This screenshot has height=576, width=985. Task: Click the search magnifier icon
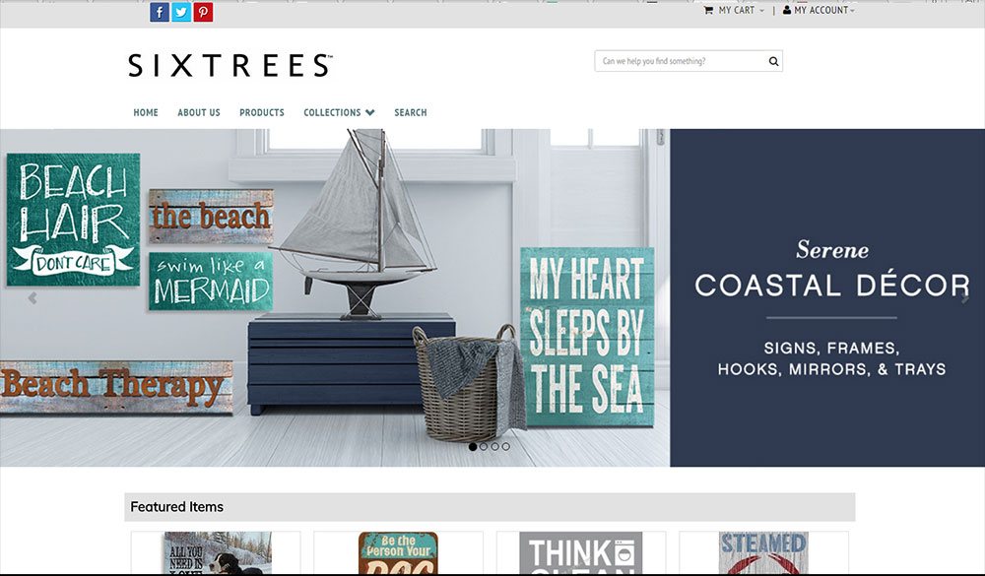click(773, 61)
